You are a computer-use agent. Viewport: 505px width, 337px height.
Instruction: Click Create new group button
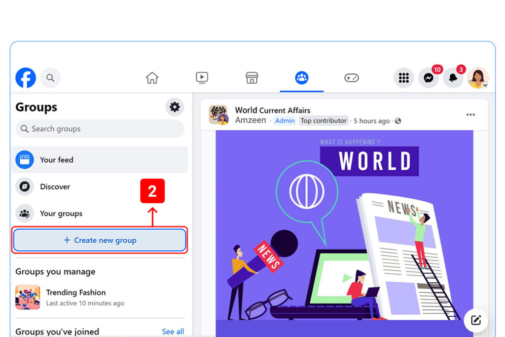pos(100,240)
